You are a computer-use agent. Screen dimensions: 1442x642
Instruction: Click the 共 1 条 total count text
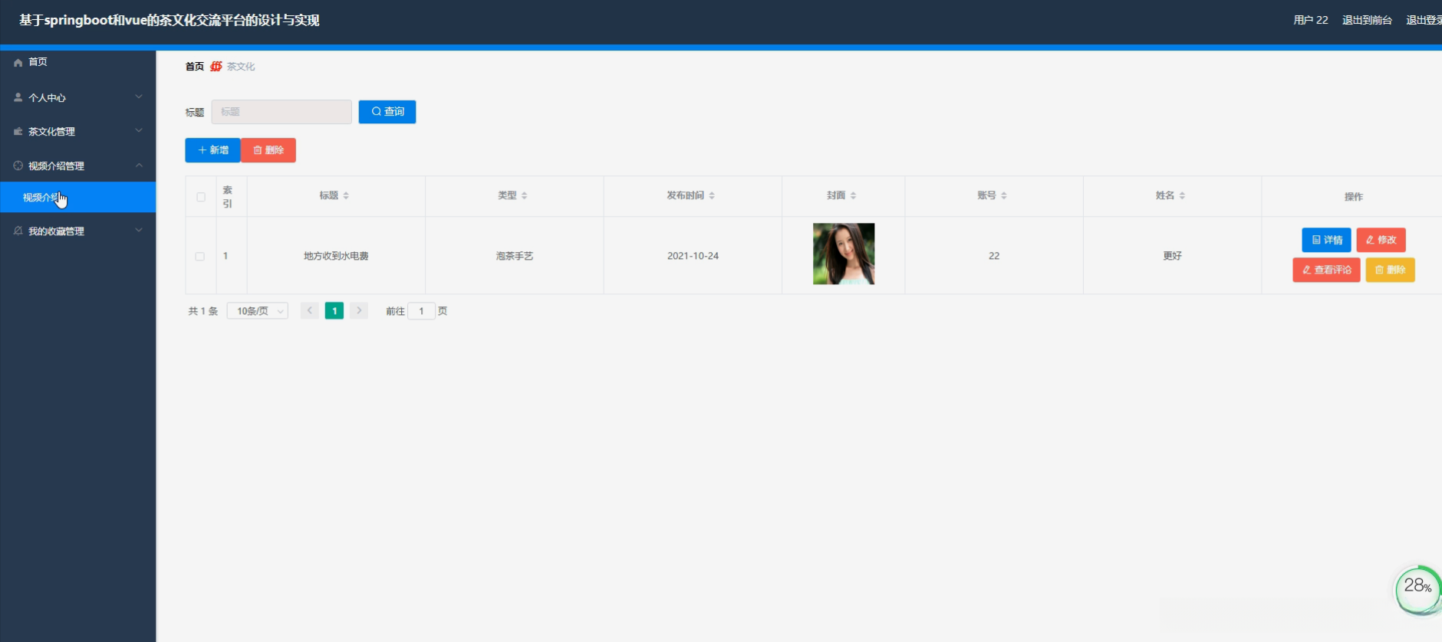coord(203,311)
